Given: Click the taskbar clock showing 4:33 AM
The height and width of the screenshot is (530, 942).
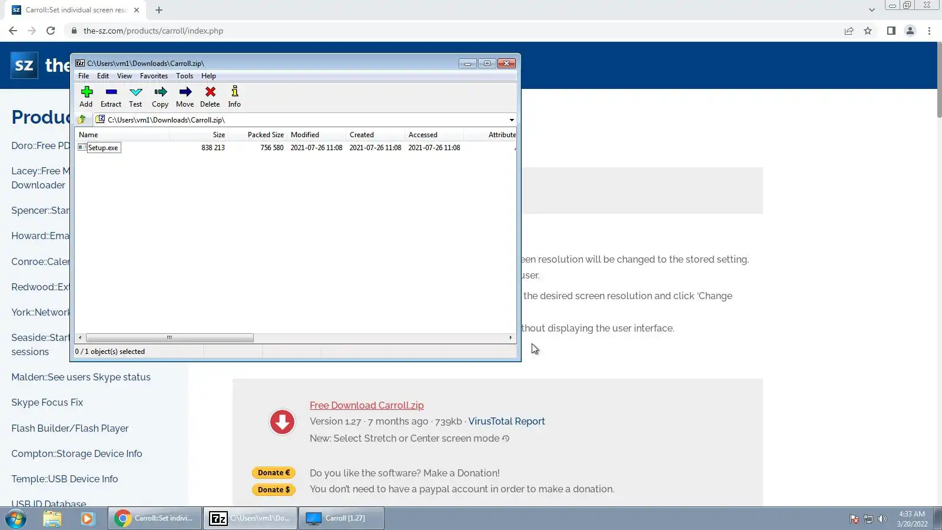Looking at the screenshot, I should [x=912, y=519].
